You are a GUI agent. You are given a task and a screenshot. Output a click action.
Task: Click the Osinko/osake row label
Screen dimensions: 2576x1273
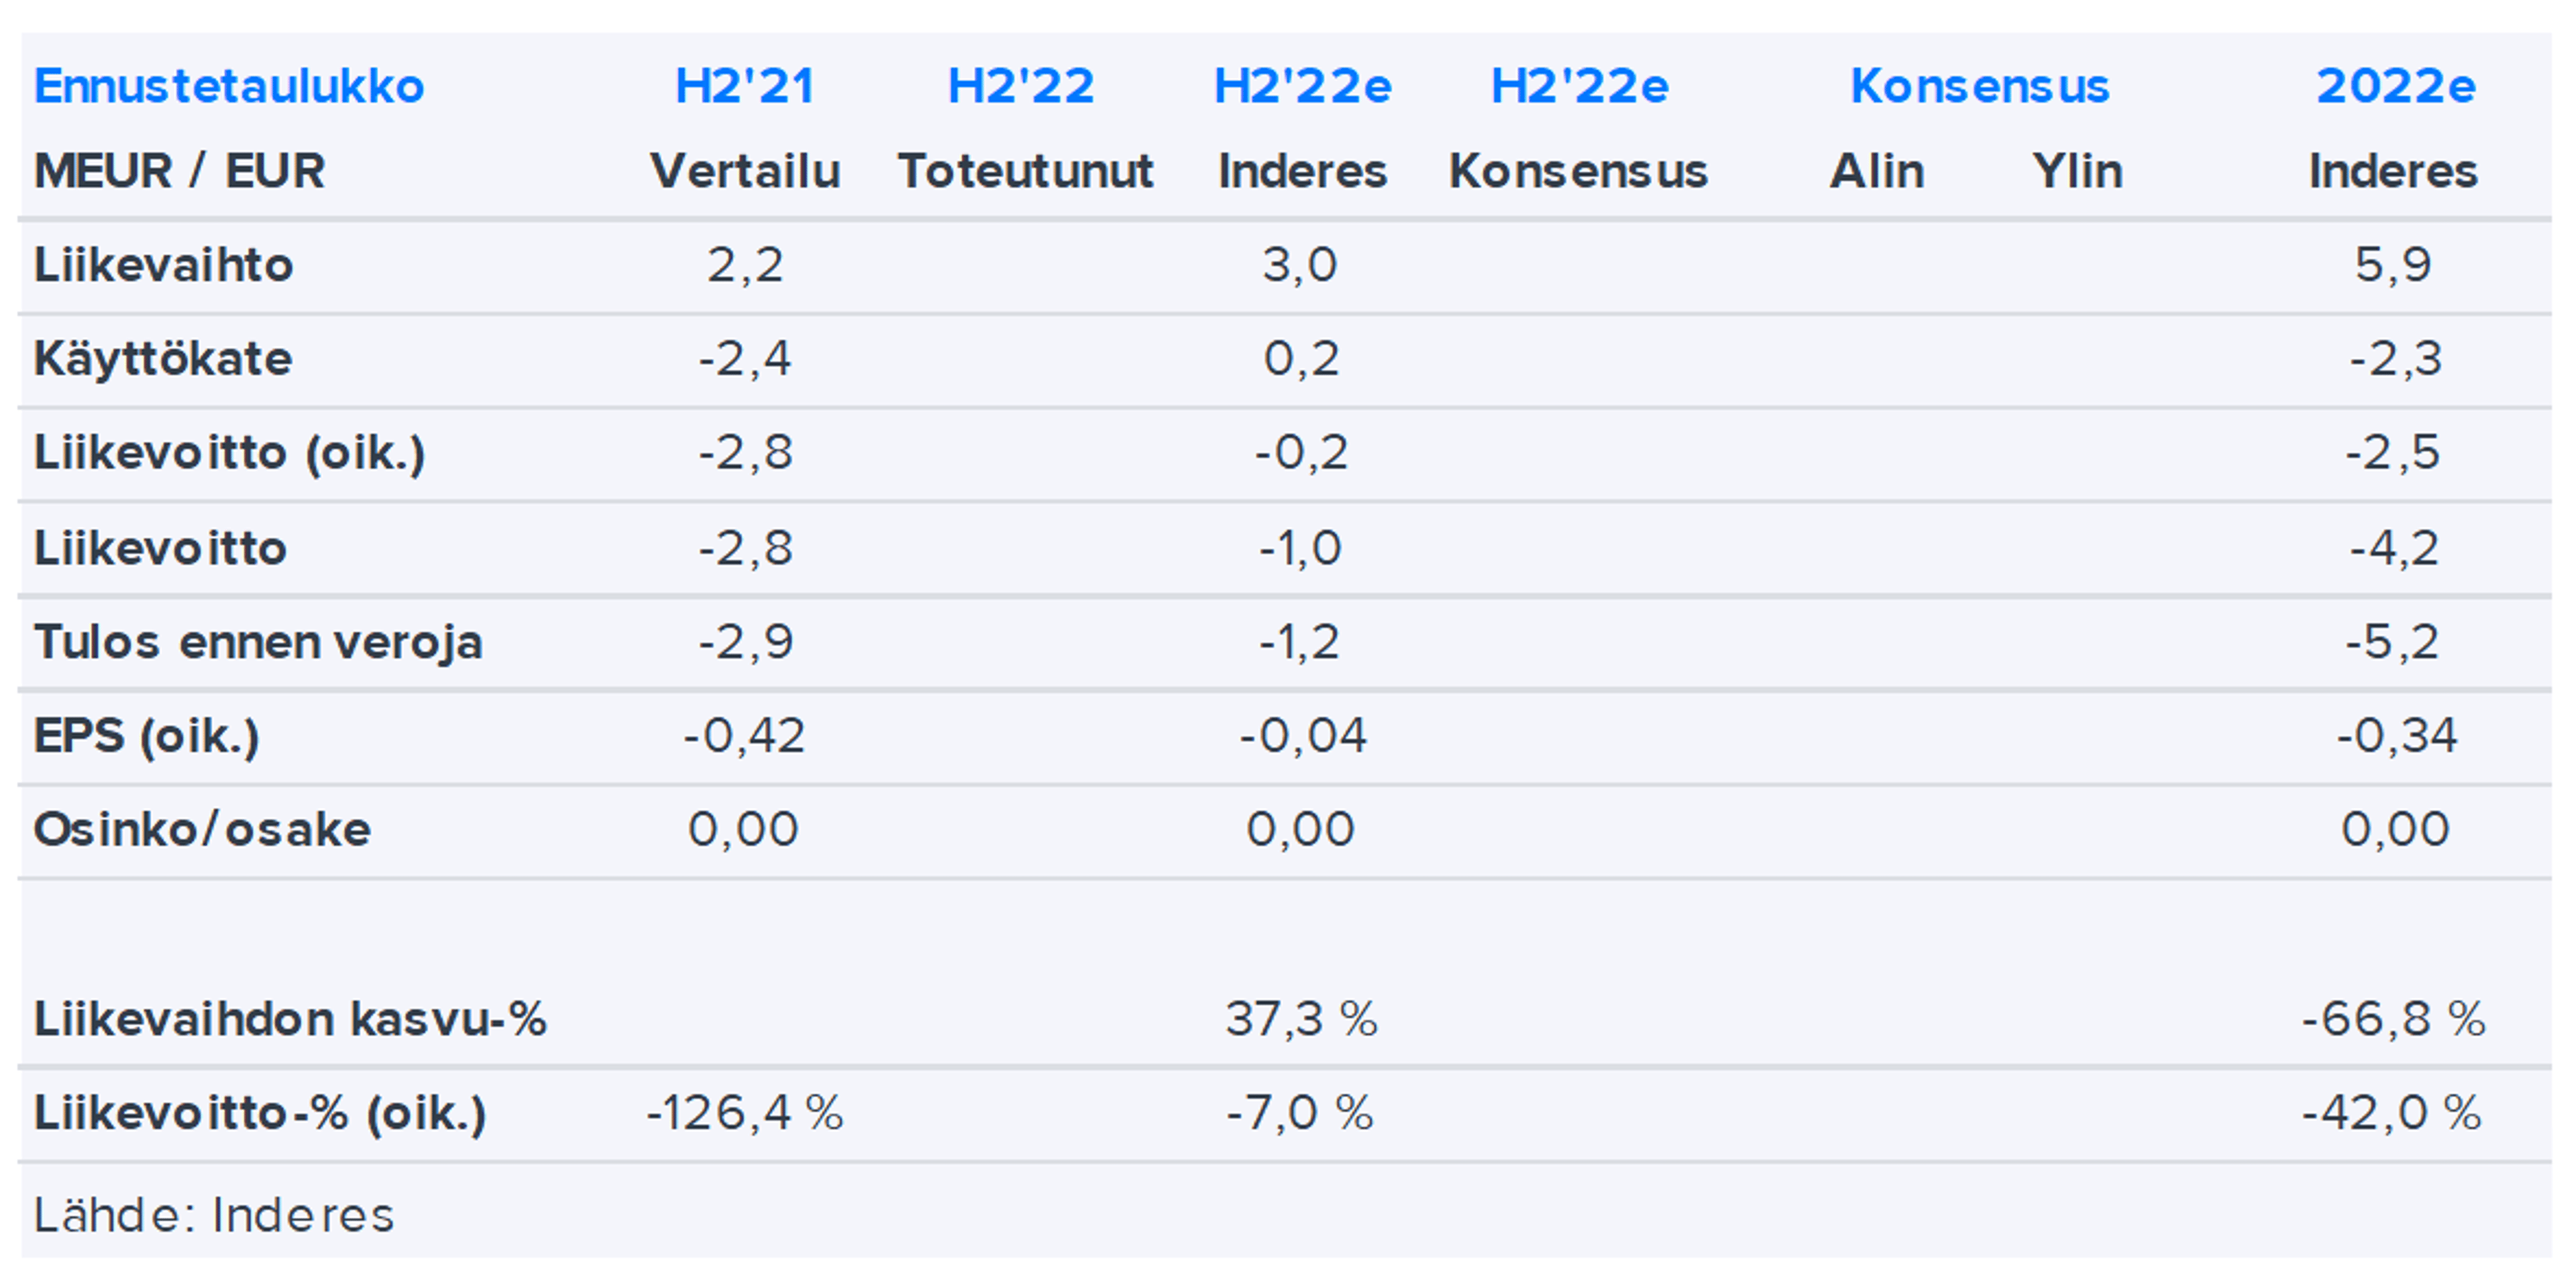[202, 830]
